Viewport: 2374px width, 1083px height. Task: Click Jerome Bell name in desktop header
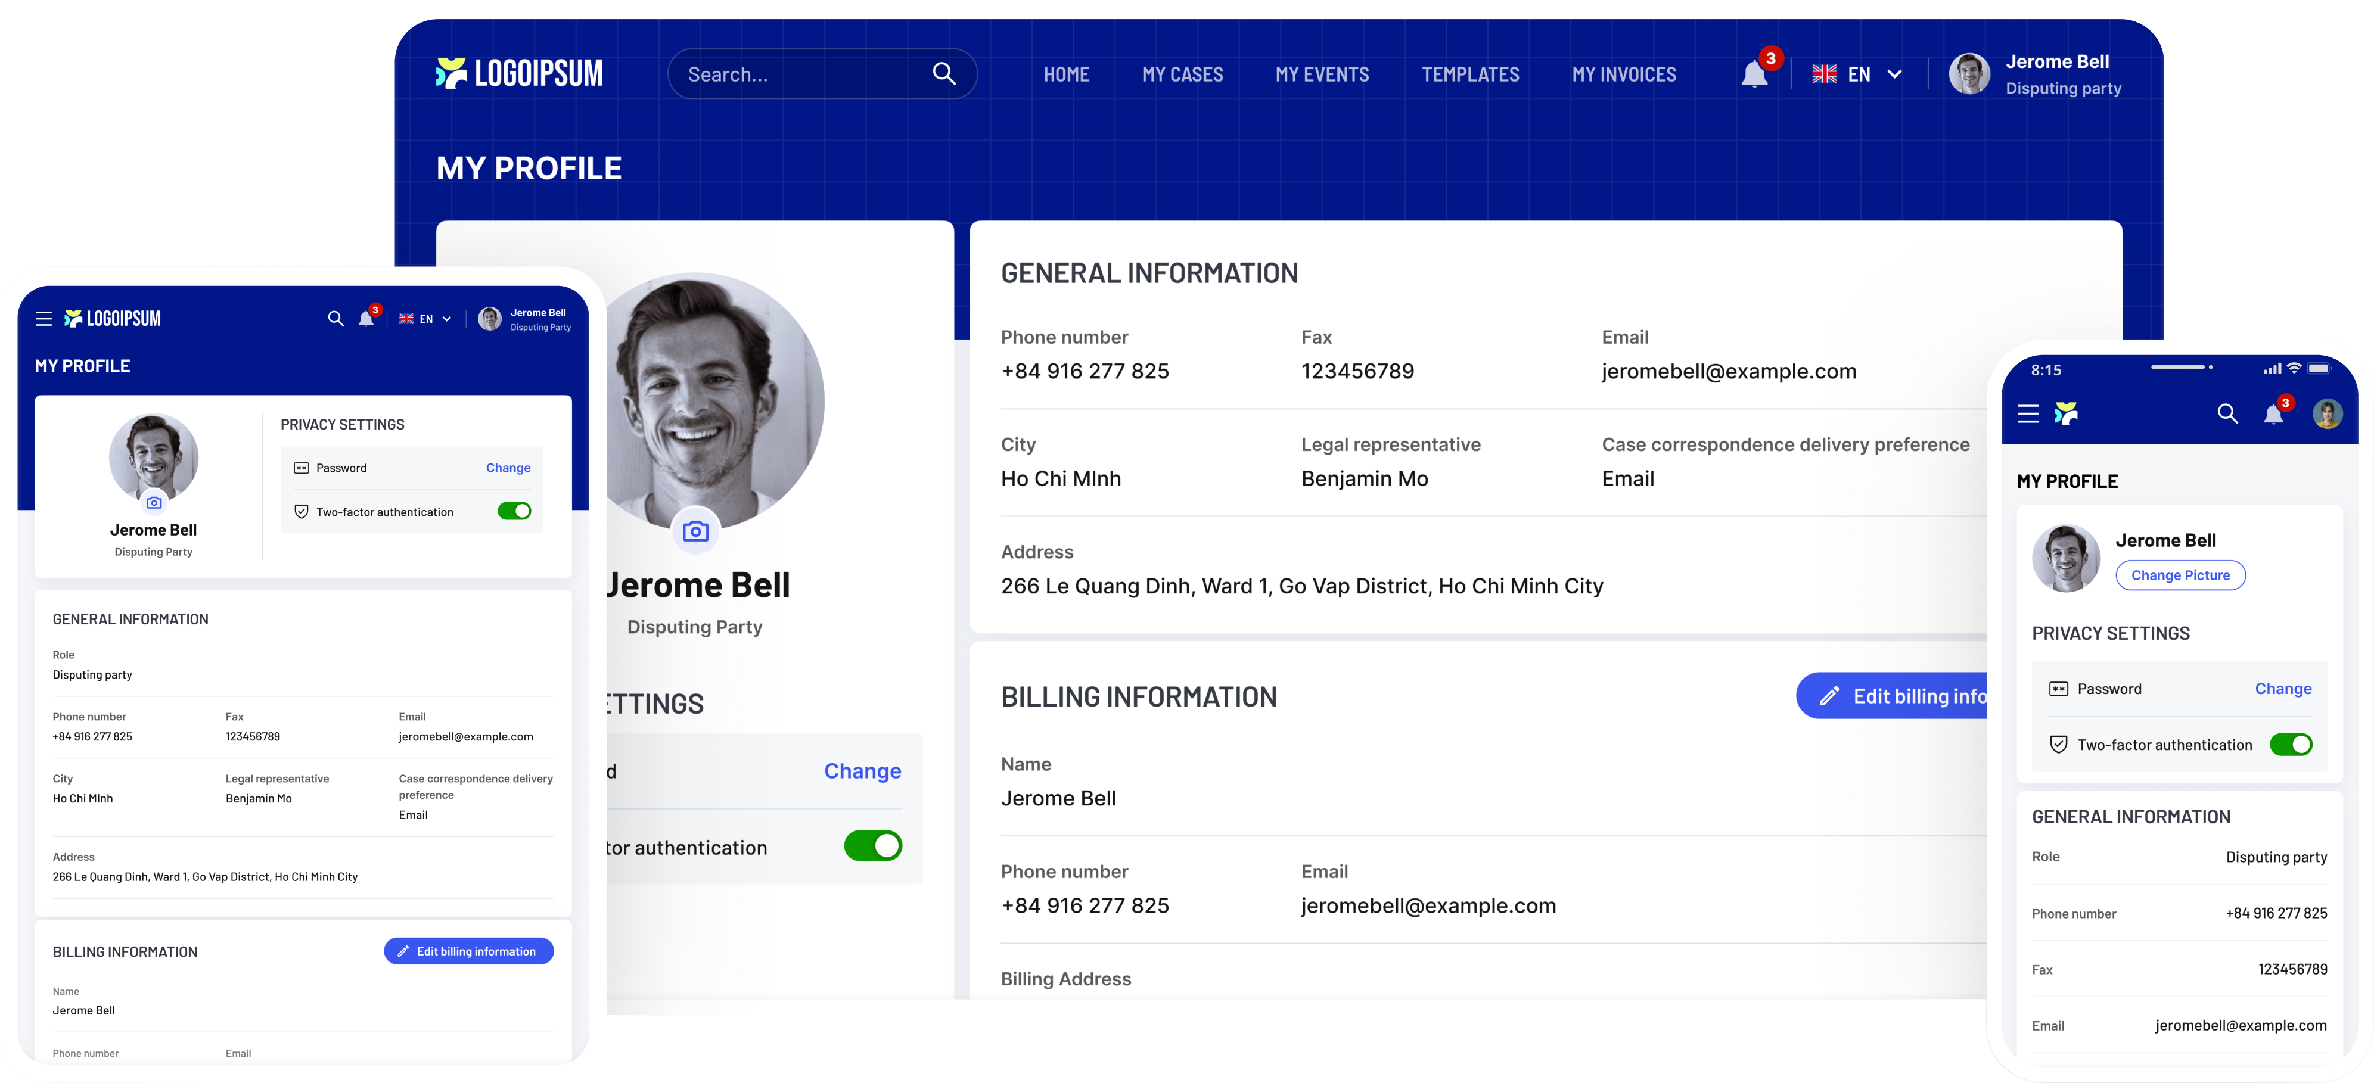pyautogui.click(x=2057, y=62)
